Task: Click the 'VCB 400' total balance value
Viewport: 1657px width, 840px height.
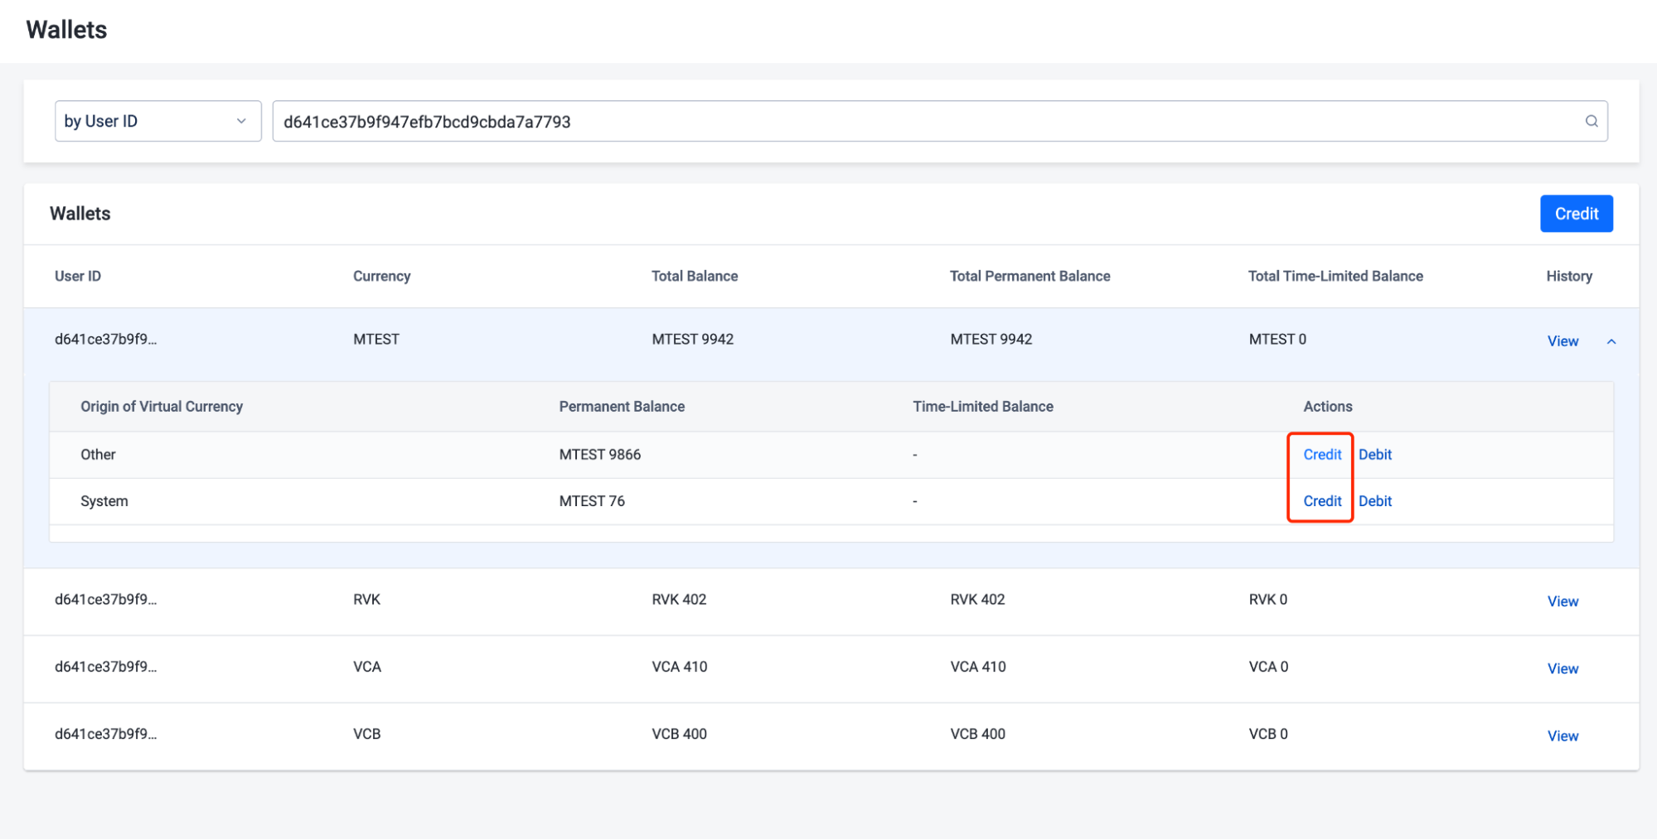Action: (679, 734)
